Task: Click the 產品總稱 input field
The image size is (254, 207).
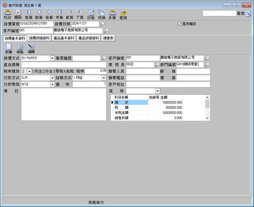Action: click(64, 65)
